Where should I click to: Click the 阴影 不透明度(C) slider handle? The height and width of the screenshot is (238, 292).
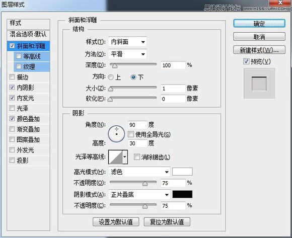coord(145,206)
